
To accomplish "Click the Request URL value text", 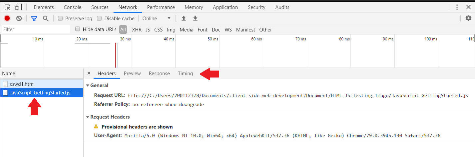I will (298, 96).
